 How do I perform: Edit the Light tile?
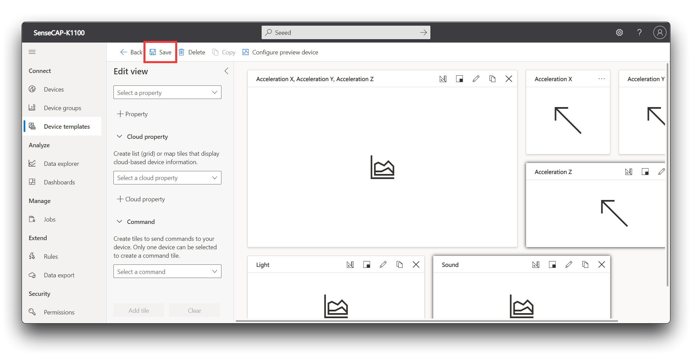click(383, 264)
